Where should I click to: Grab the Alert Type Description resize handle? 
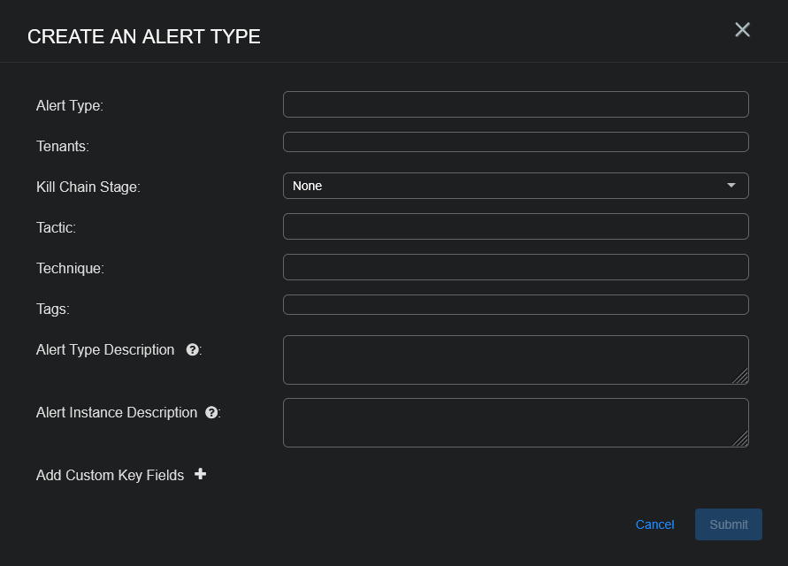[741, 377]
